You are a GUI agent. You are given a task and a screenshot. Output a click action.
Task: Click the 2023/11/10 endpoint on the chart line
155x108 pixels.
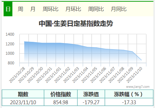(142, 60)
